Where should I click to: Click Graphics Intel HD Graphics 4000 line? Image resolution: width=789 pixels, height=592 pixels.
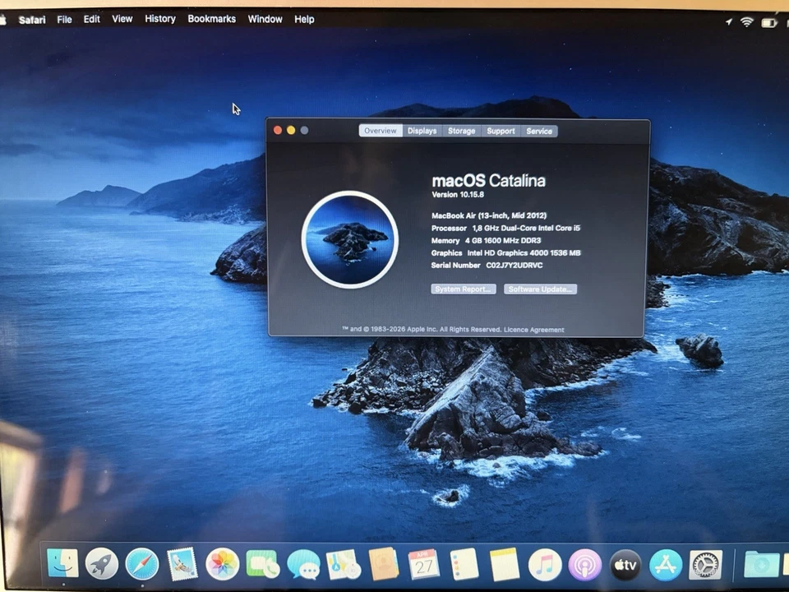click(505, 252)
